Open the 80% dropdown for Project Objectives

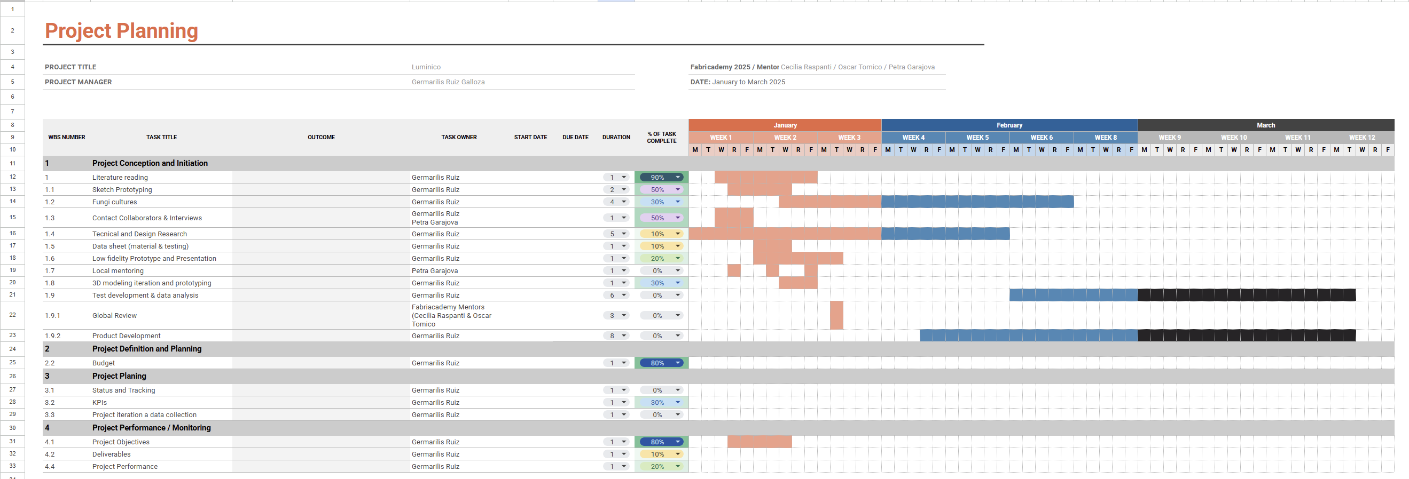coord(661,442)
